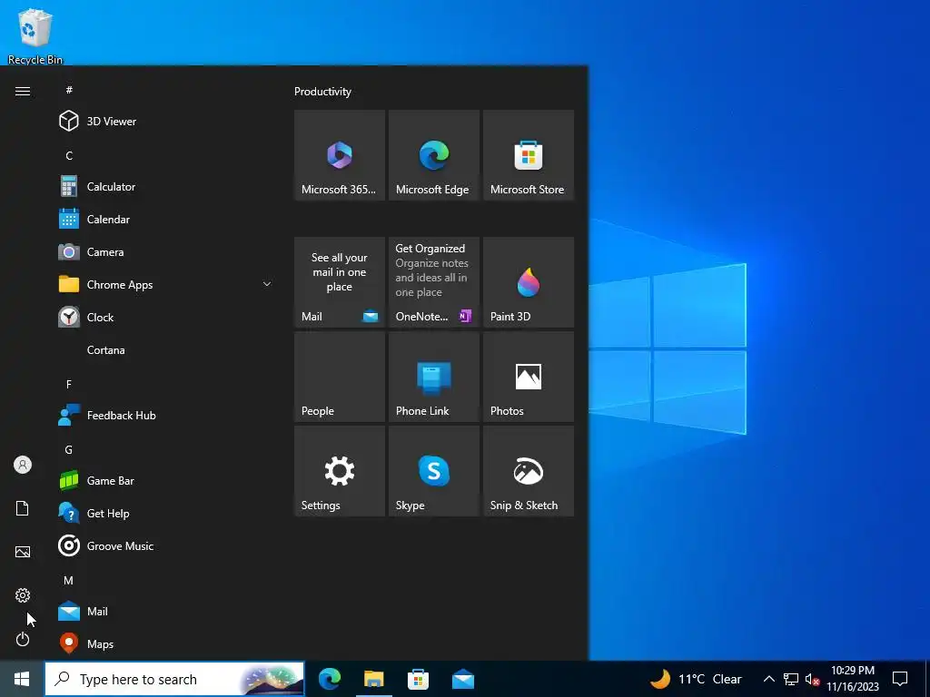Open Groove Music
Viewport: 930px width, 697px height.
click(164, 545)
